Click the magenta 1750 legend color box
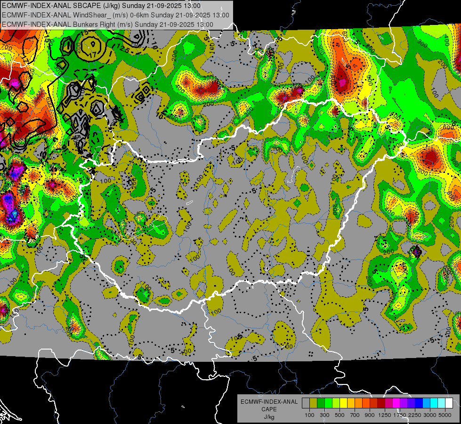This screenshot has width=461, height=424. 396,403
